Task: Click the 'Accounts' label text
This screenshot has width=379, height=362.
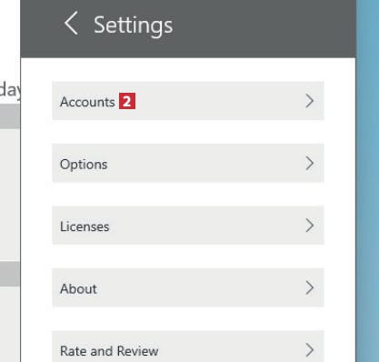Action: pyautogui.click(x=87, y=102)
